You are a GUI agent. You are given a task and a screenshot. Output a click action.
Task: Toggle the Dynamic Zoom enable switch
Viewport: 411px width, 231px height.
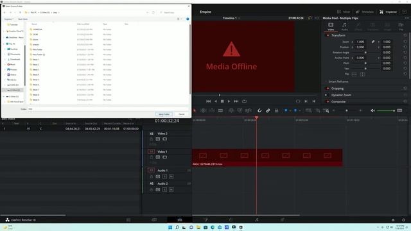[326, 95]
